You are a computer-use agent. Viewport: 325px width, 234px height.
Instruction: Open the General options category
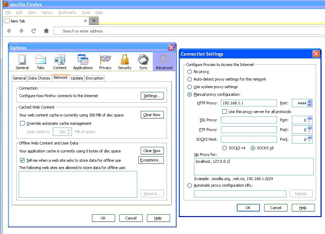[x=22, y=62]
